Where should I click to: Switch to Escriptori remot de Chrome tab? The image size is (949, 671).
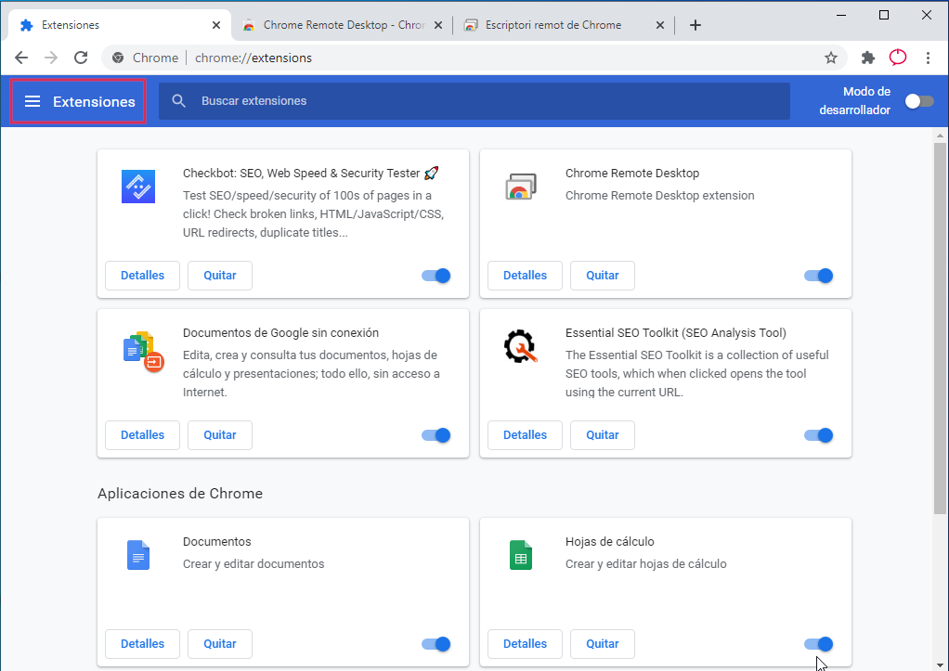[x=564, y=25]
